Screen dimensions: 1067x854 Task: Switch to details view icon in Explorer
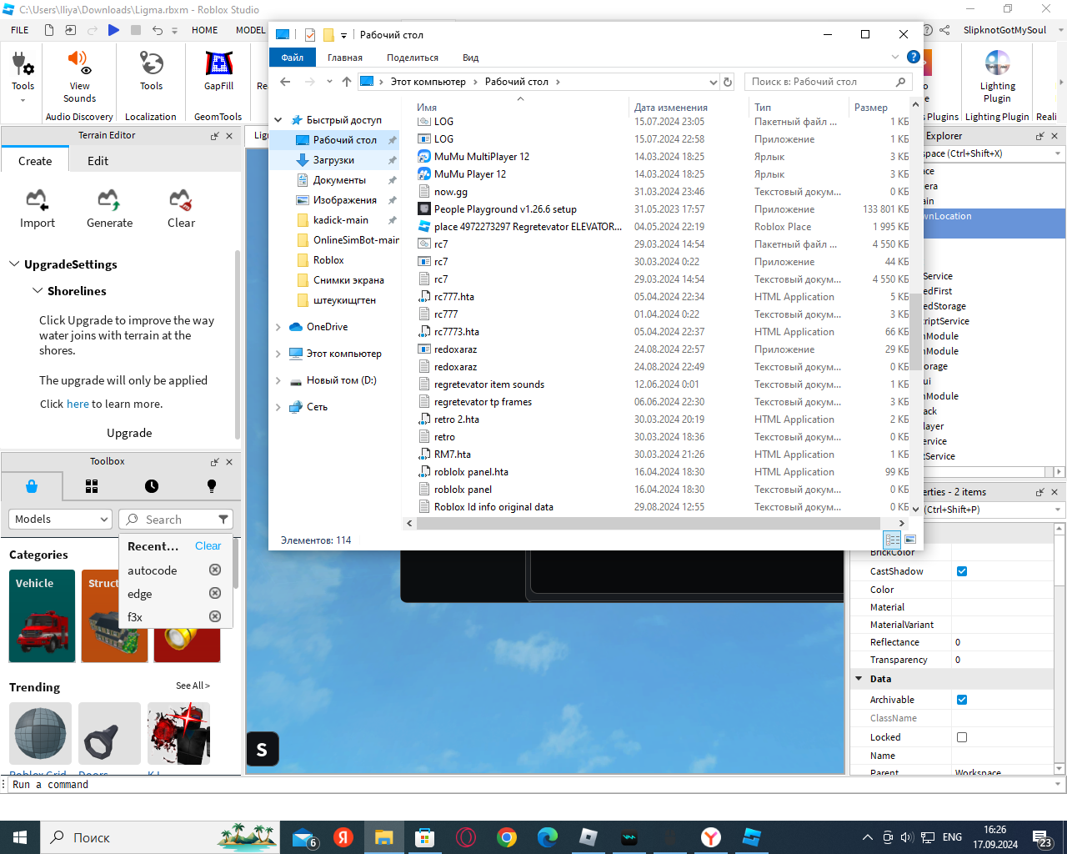(x=893, y=540)
